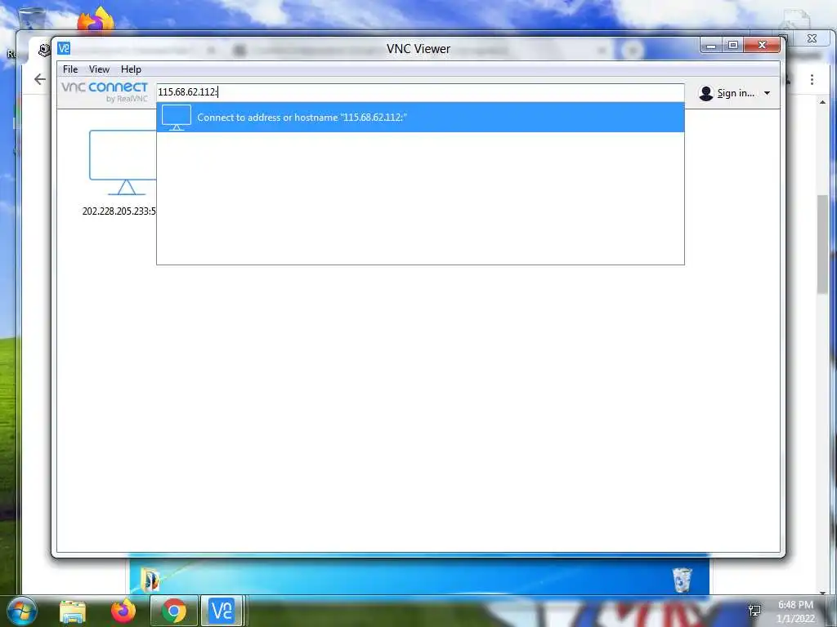
Task: Click the VNC address input field
Action: 420,92
